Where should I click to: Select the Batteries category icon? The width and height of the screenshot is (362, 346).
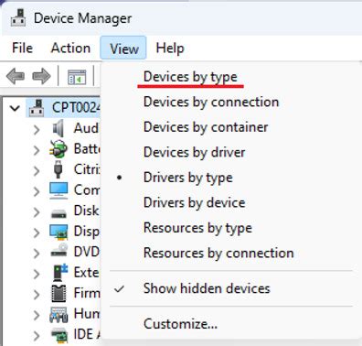[x=59, y=149]
